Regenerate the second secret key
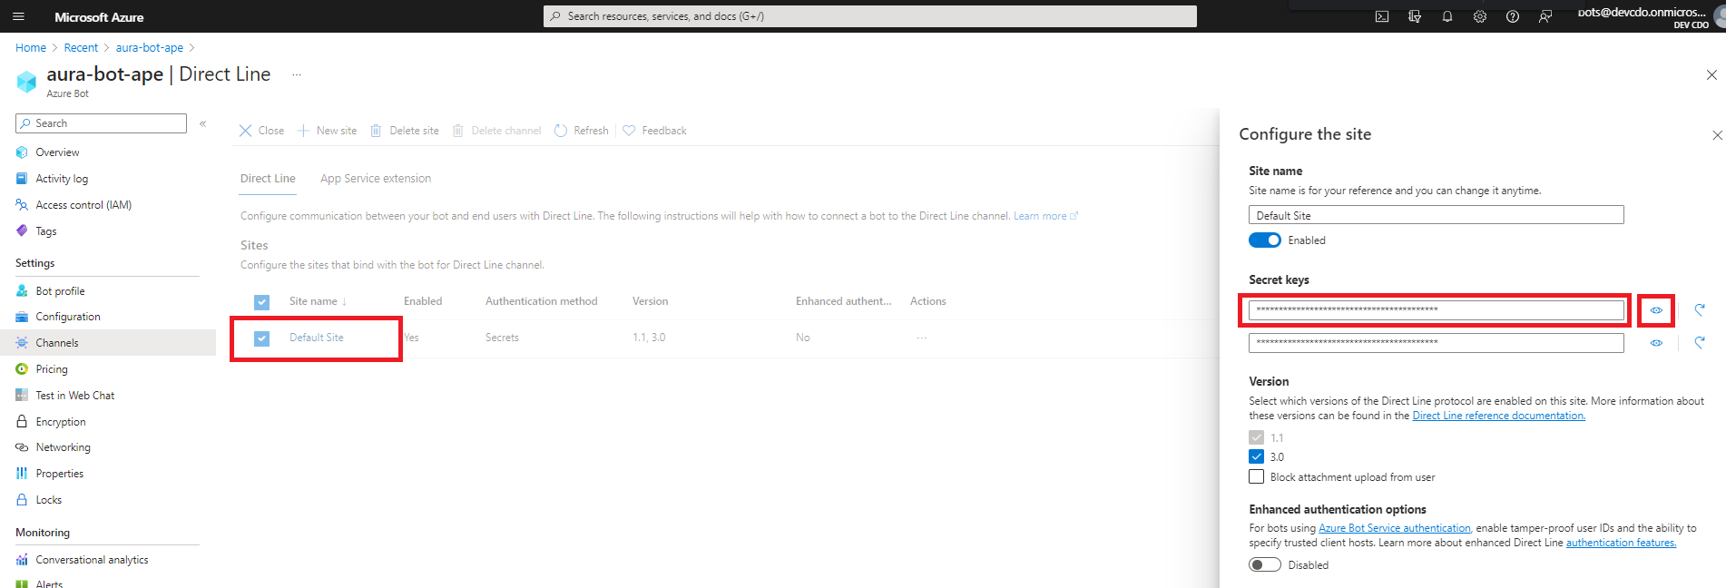The width and height of the screenshot is (1726, 588). [x=1700, y=343]
